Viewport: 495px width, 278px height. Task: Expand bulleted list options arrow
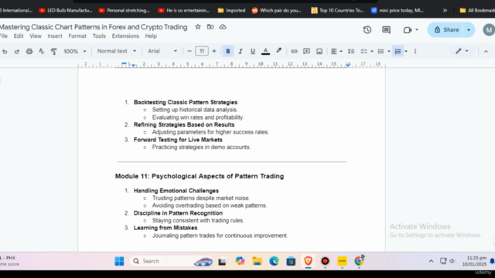[389, 52]
